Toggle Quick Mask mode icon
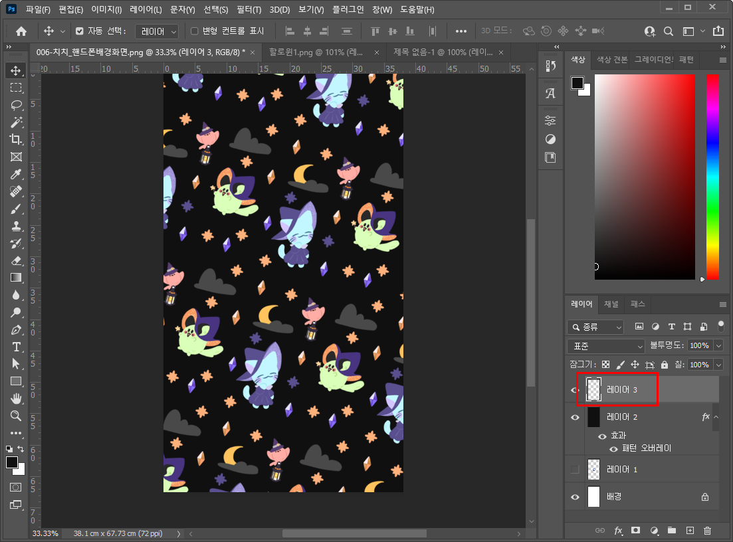 (15, 488)
